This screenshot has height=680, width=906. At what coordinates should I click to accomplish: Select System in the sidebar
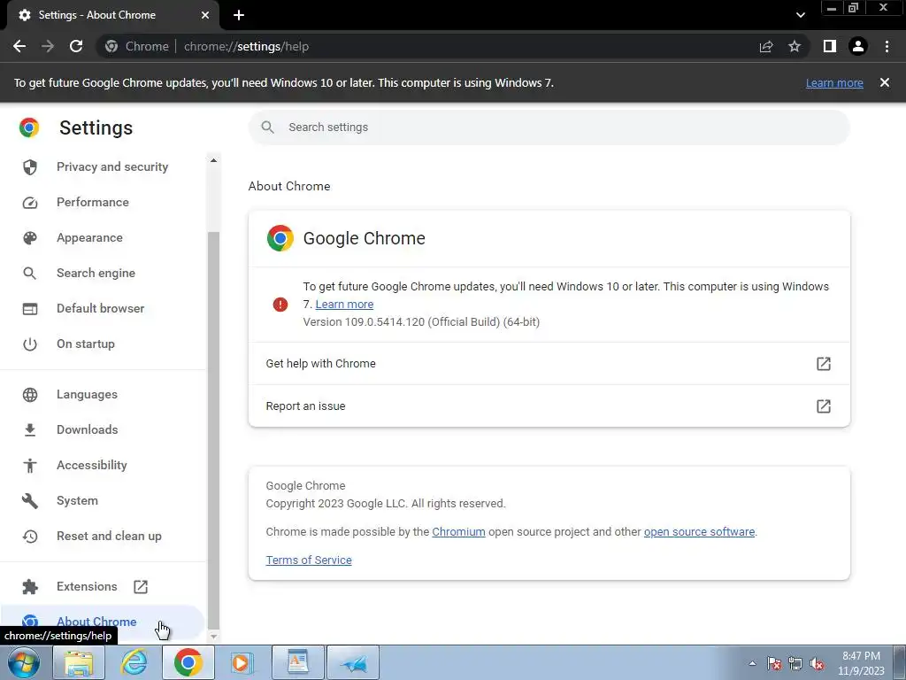coord(103,501)
